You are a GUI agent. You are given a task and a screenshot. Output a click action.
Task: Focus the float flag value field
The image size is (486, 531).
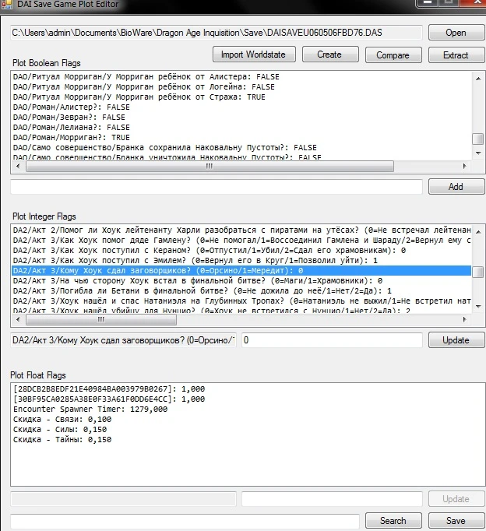pos(332,499)
